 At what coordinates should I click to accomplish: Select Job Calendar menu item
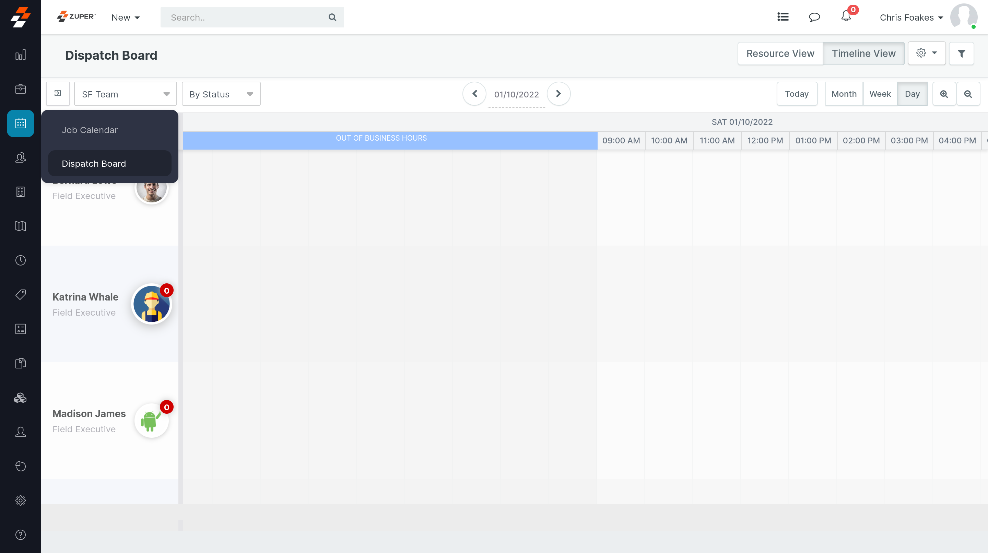(x=90, y=130)
